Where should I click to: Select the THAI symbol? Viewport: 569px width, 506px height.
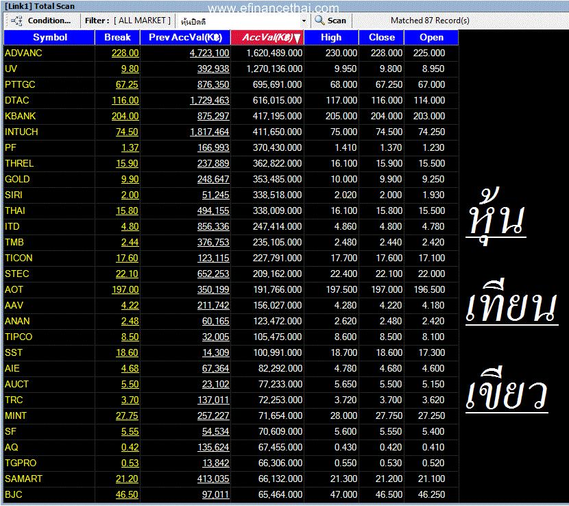point(15,211)
